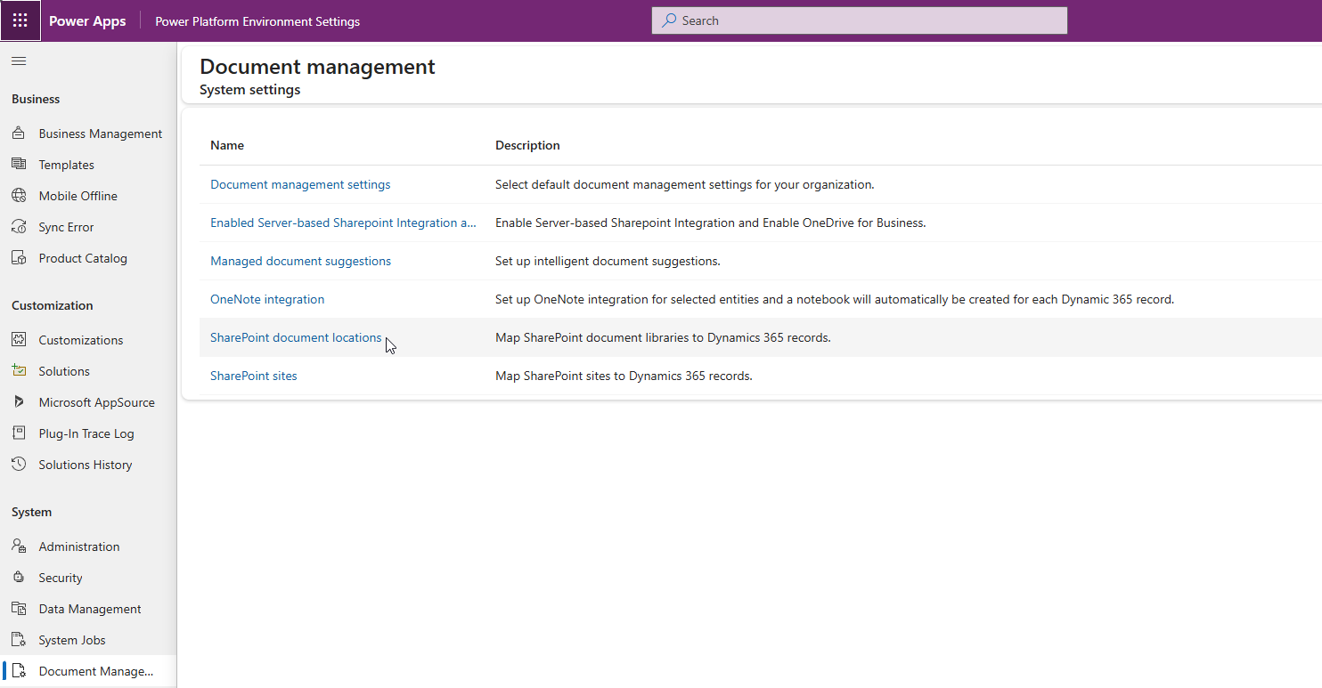The width and height of the screenshot is (1322, 688).
Task: Click the Templates sidebar icon
Action: click(19, 165)
